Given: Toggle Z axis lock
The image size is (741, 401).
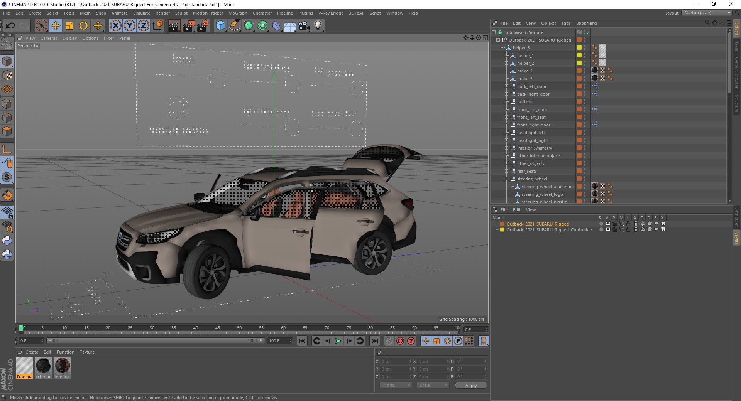Looking at the screenshot, I should [144, 26].
